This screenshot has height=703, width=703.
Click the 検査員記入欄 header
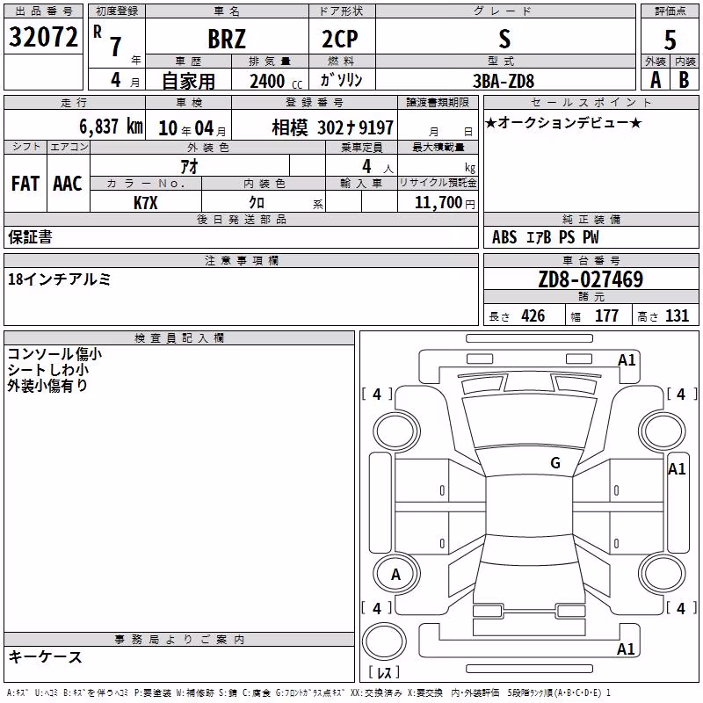(x=179, y=338)
